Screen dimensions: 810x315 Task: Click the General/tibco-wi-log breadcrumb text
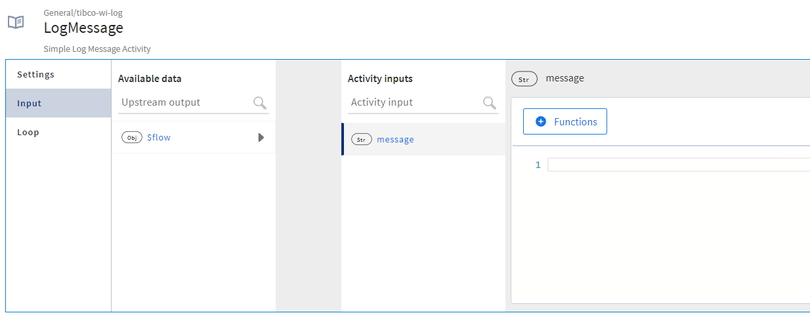pos(83,12)
